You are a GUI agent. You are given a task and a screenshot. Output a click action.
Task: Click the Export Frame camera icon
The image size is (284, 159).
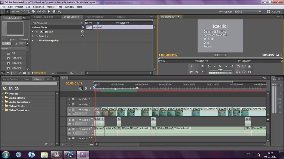(x=249, y=72)
